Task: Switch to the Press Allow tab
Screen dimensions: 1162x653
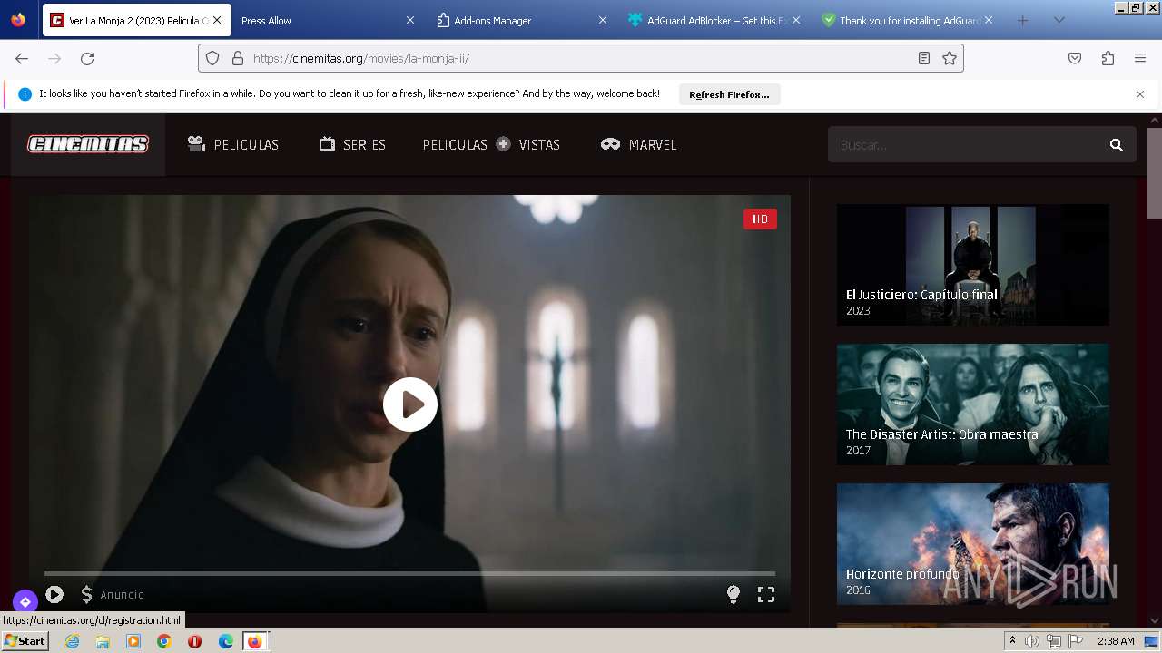Action: [318, 20]
